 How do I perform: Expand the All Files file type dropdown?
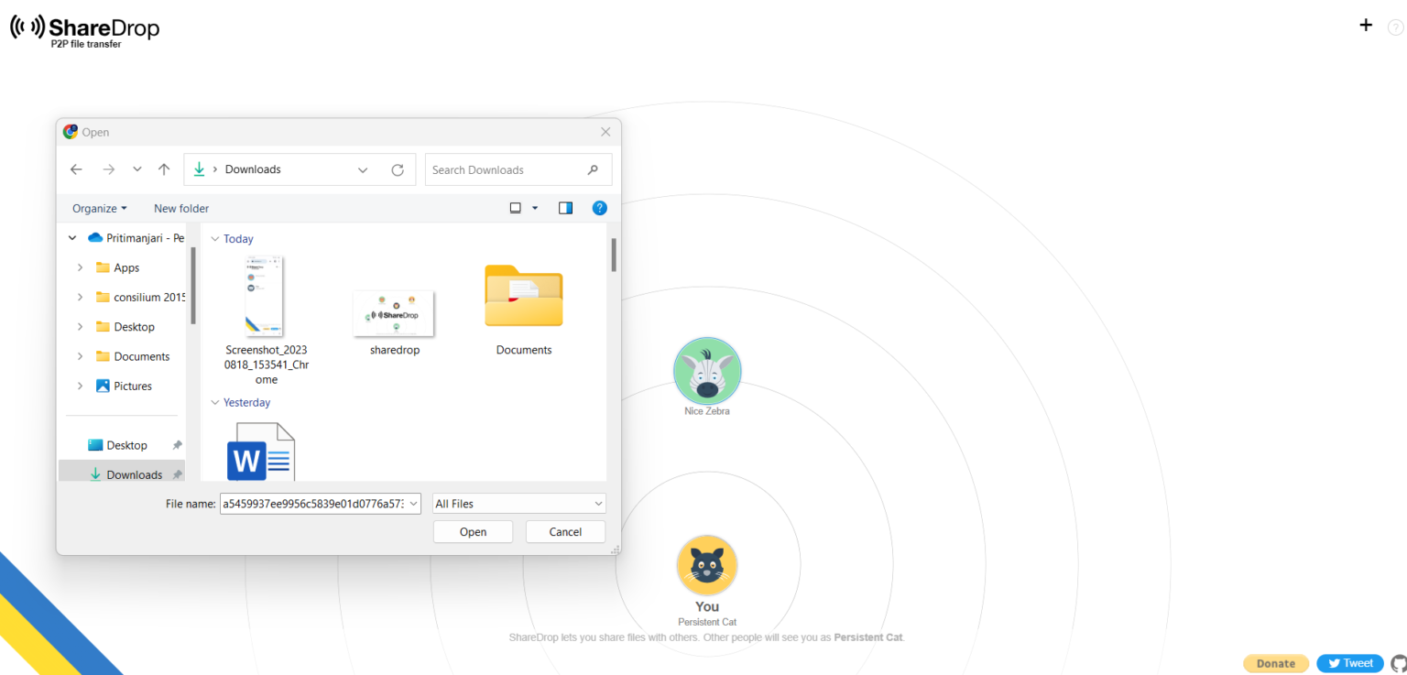(518, 503)
